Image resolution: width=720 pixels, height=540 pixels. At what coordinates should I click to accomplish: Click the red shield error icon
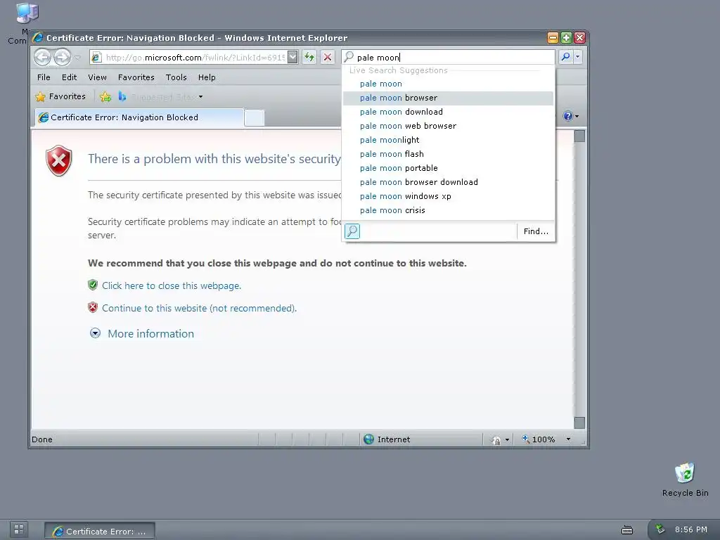click(x=59, y=160)
